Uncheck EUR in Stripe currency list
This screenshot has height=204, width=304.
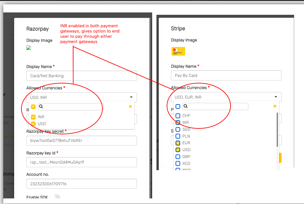[x=178, y=143]
